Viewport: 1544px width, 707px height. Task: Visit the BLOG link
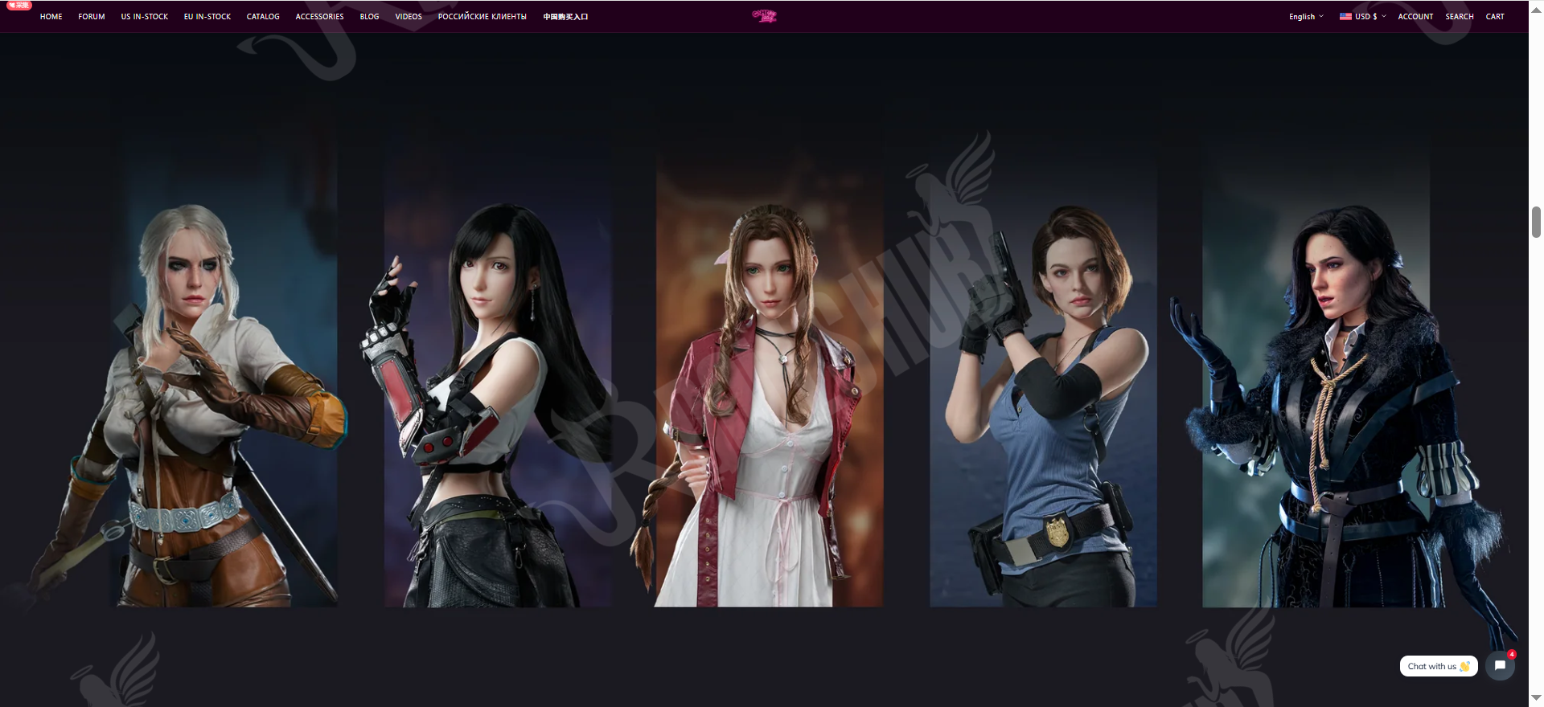point(369,17)
